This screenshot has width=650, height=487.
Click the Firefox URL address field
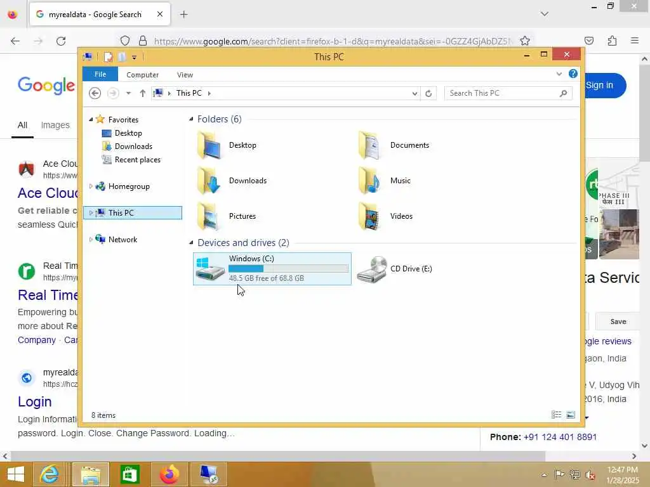(333, 41)
